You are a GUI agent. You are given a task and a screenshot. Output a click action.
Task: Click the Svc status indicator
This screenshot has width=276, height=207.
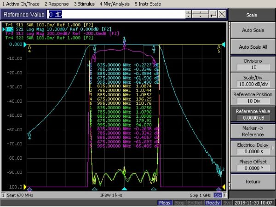click(227, 203)
